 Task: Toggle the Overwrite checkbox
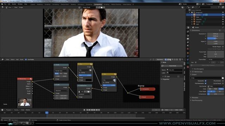pos(205,81)
